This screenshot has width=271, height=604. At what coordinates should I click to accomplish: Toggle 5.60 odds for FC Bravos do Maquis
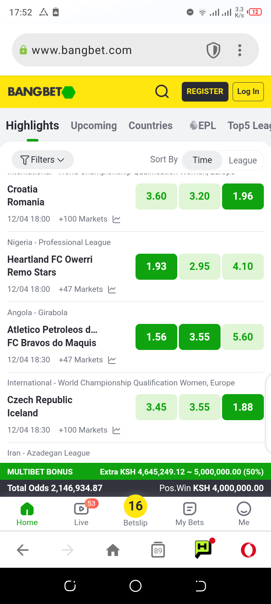click(x=243, y=337)
